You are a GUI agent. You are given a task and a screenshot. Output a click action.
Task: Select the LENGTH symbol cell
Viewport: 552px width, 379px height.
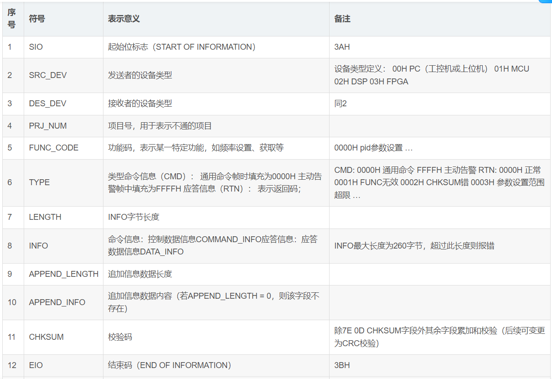[x=45, y=217]
